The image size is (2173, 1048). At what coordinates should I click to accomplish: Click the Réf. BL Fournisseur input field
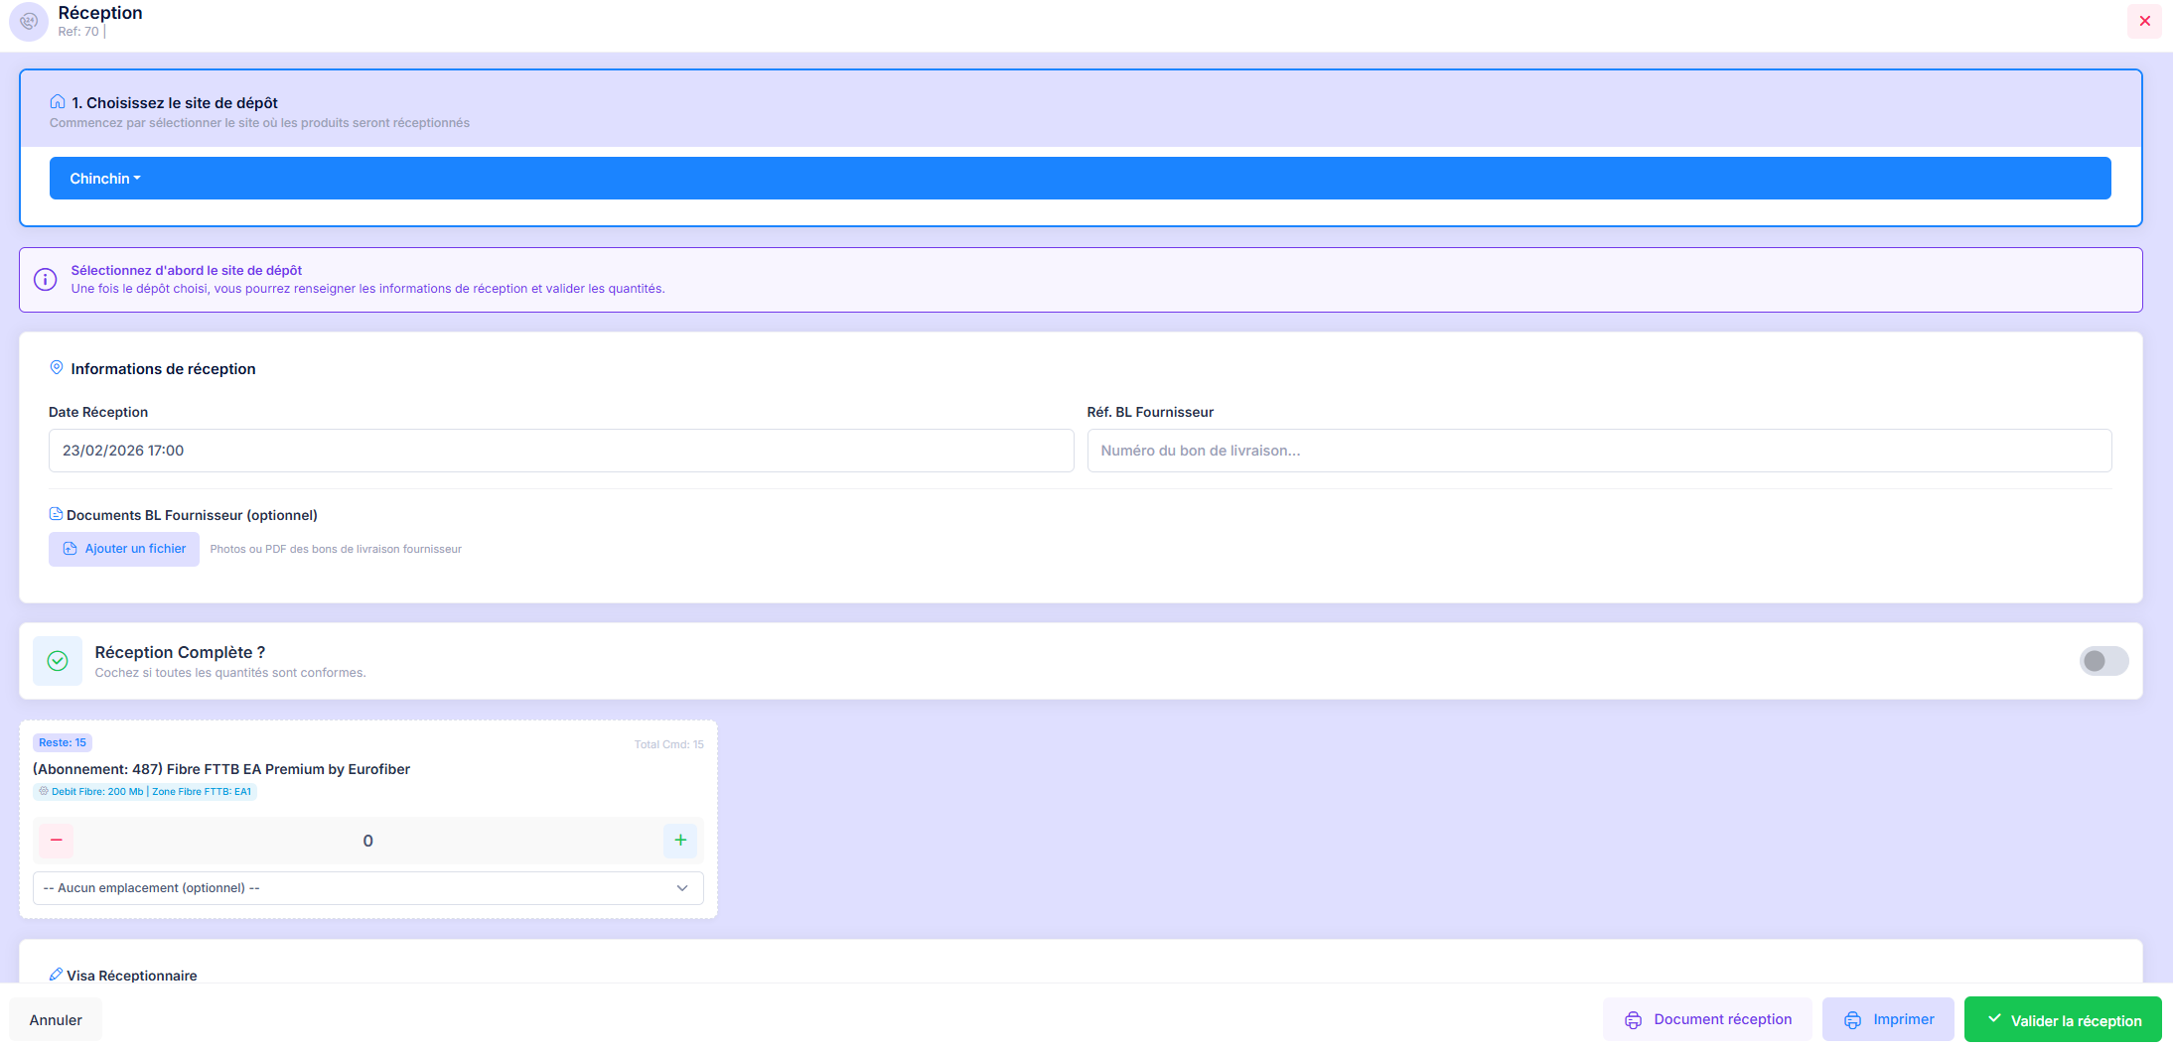click(1598, 451)
